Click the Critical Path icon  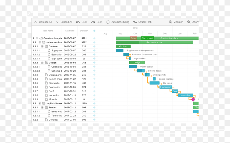click(x=135, y=22)
